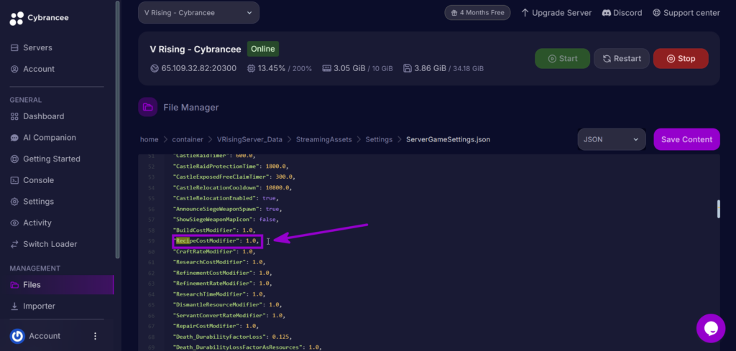Click the Online status badge
736x351 pixels.
tap(263, 49)
